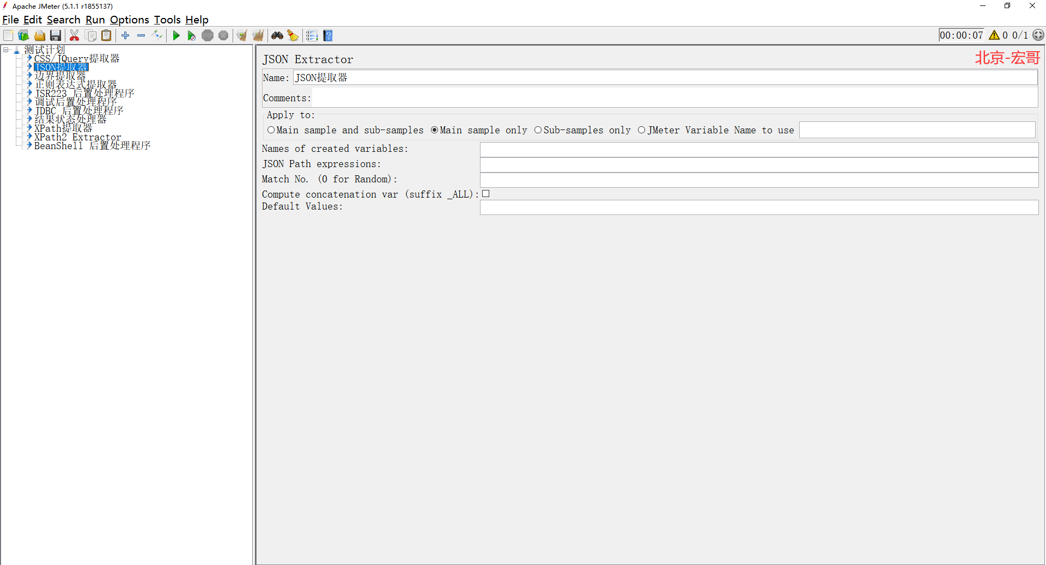Open the Options menu
This screenshot has height=565, width=1046.
pyautogui.click(x=130, y=20)
